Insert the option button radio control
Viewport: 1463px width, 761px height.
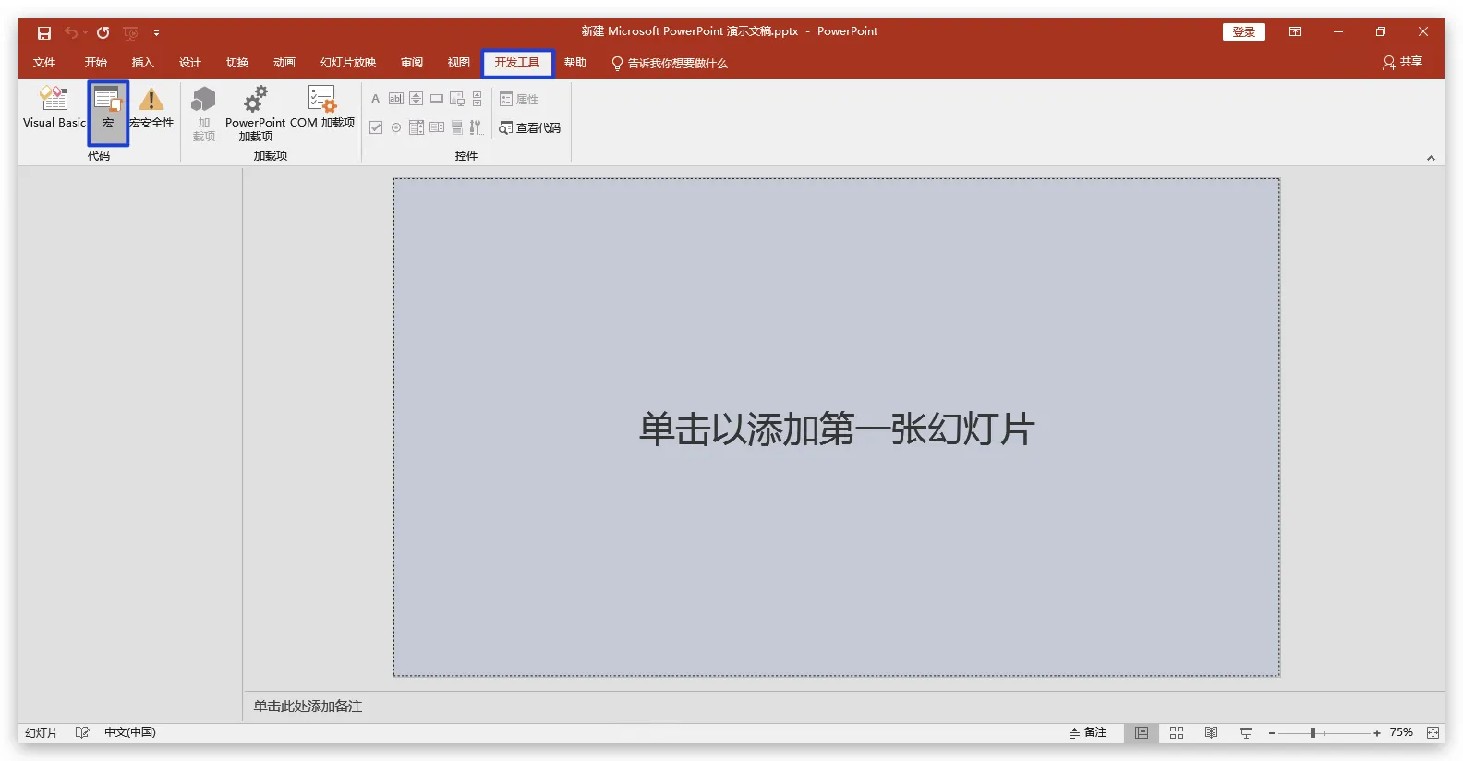(x=396, y=127)
